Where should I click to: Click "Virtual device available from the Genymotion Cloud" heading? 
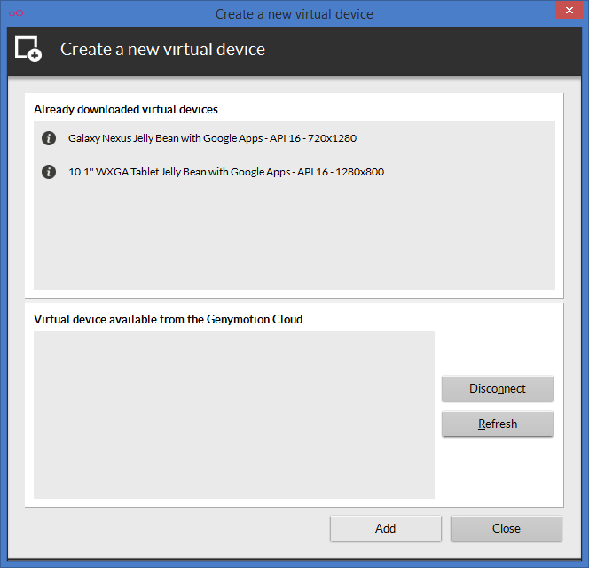(x=168, y=319)
